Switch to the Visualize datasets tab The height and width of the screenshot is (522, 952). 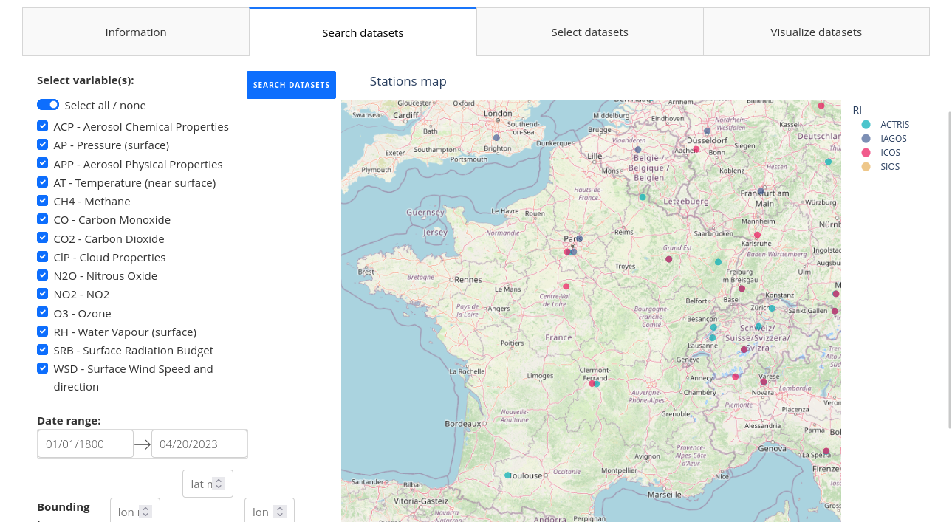tap(816, 32)
